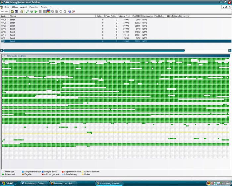Click the 'freier Block' legend label
This screenshot has height=186, width=232.
pos(9,172)
